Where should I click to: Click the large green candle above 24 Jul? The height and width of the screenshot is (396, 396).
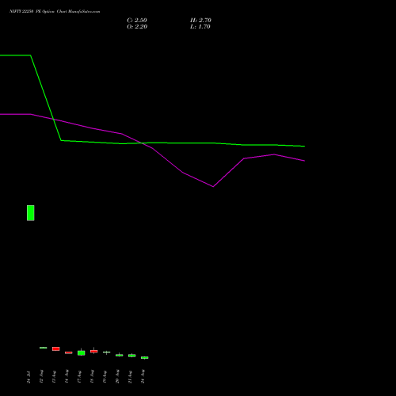[31, 213]
